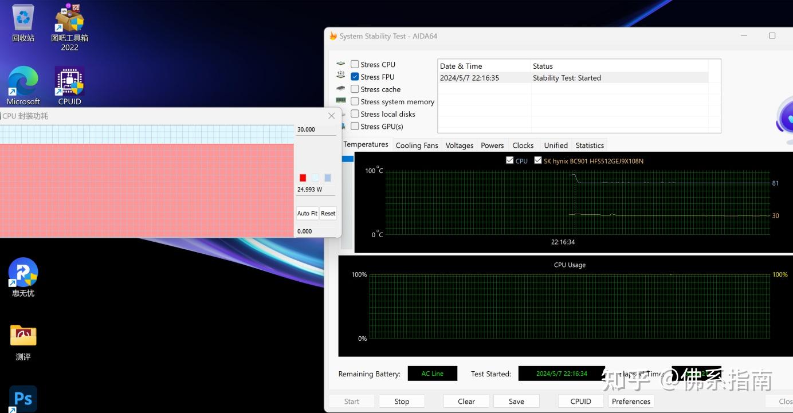The width and height of the screenshot is (793, 413).
Task: Enable the Stress local disks checkbox
Action: tap(355, 114)
